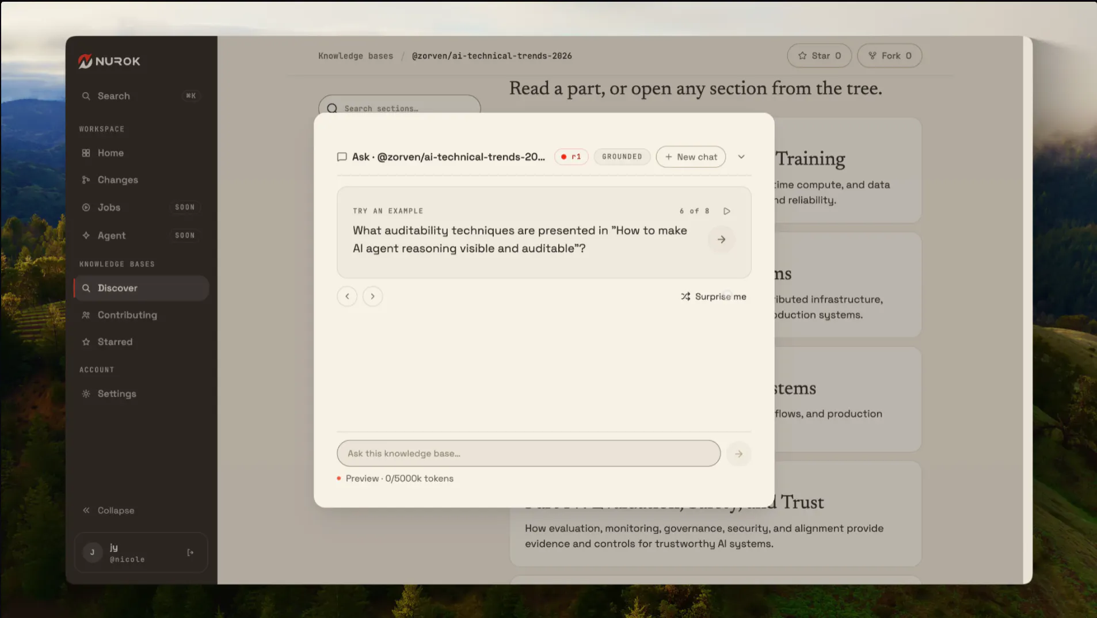Click the Knowledge bases breadcrumb link

click(x=356, y=56)
